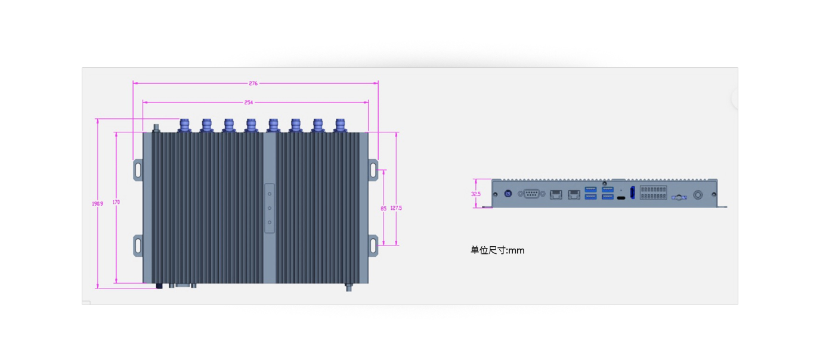
Task: Click the 85 mounting-hole spacing label
Action: point(383,208)
